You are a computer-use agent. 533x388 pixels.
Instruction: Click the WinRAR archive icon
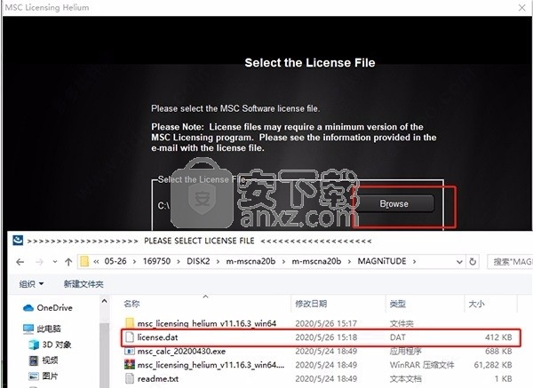click(x=130, y=365)
